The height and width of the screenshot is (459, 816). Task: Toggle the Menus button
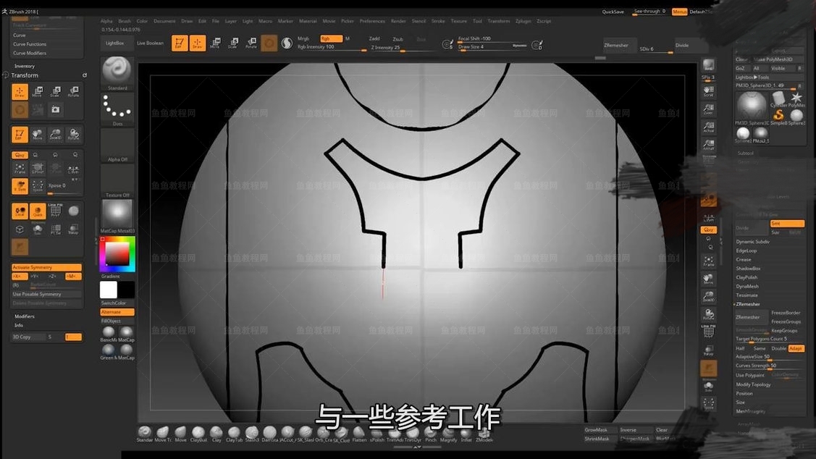click(x=679, y=12)
